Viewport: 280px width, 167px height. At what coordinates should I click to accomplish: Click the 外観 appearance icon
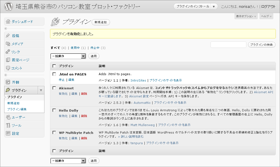pos(8,82)
